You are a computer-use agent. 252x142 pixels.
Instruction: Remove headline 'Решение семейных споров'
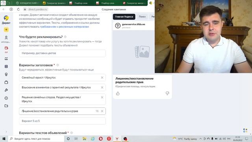click(x=102, y=97)
